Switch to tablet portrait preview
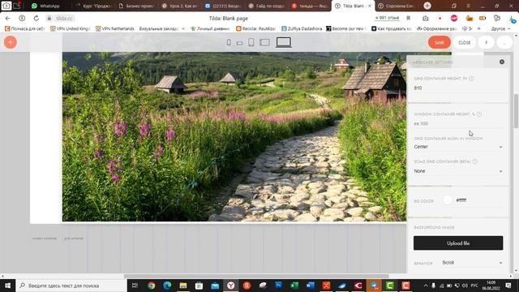Screen dimensions: 519x292 [x=251, y=42]
